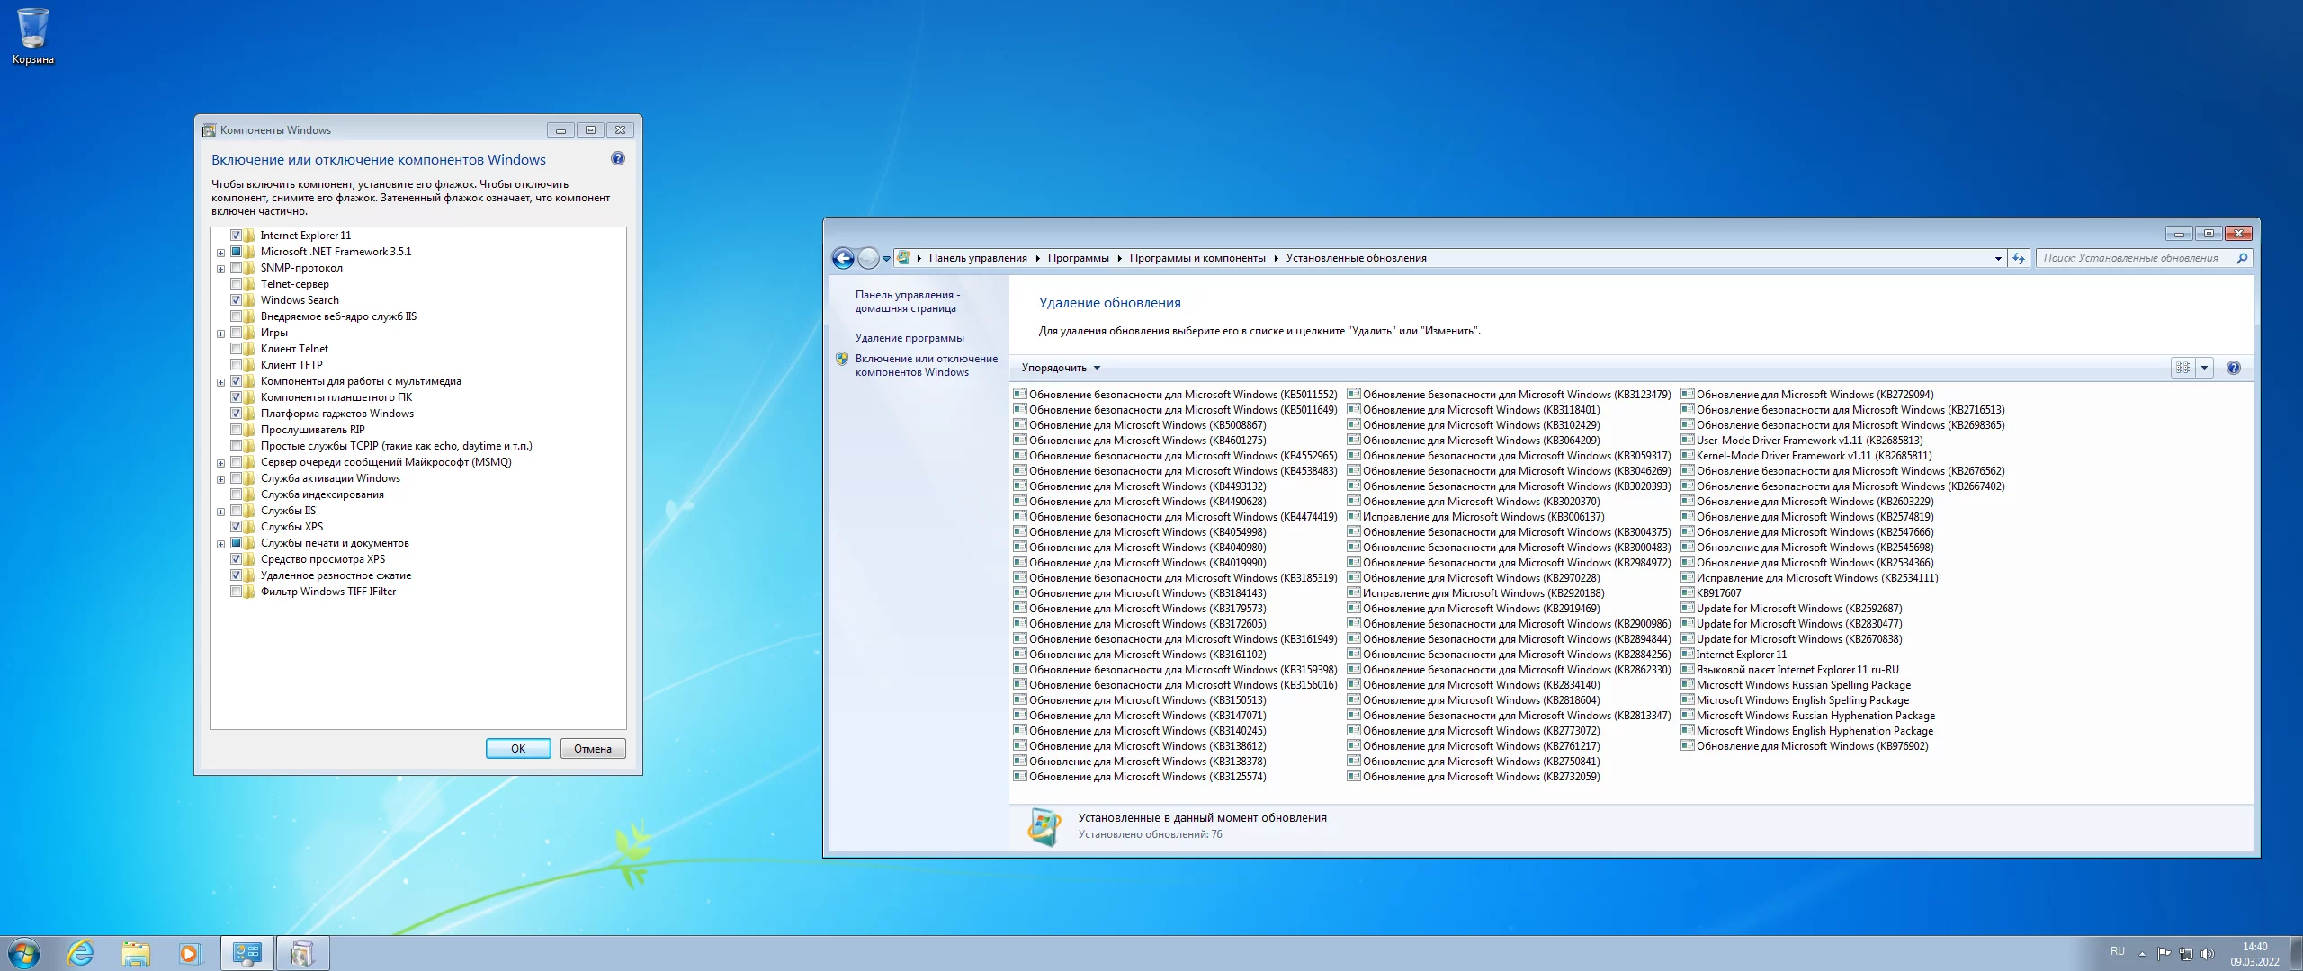Viewport: 2303px width, 971px height.
Task: Click Программы breadcrumb in address bar
Action: pos(1078,259)
